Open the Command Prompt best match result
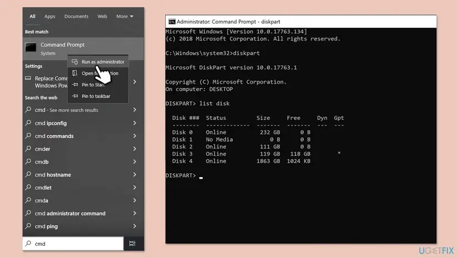 point(83,48)
